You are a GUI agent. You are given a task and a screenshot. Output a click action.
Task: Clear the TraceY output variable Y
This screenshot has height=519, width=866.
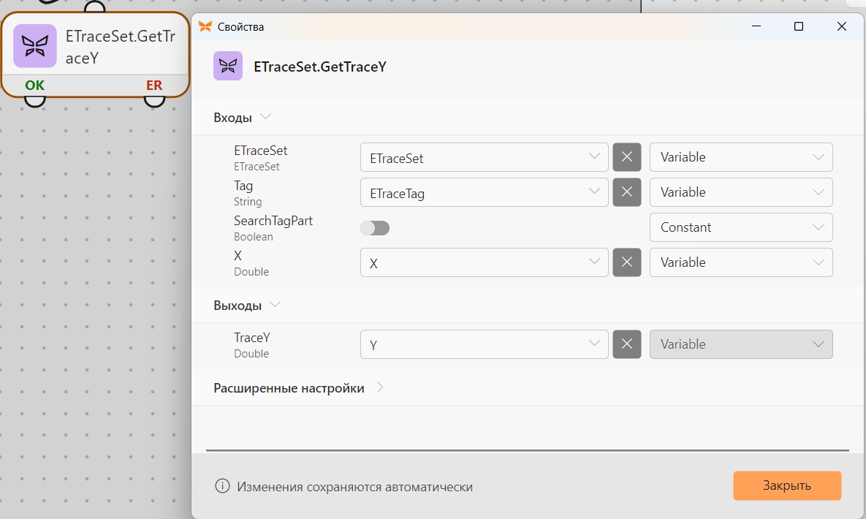[627, 344]
